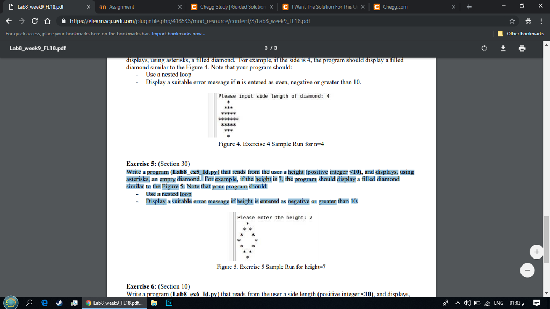The height and width of the screenshot is (309, 550).
Task: Download the Lab8_week9_FL18 PDF
Action: 503,48
